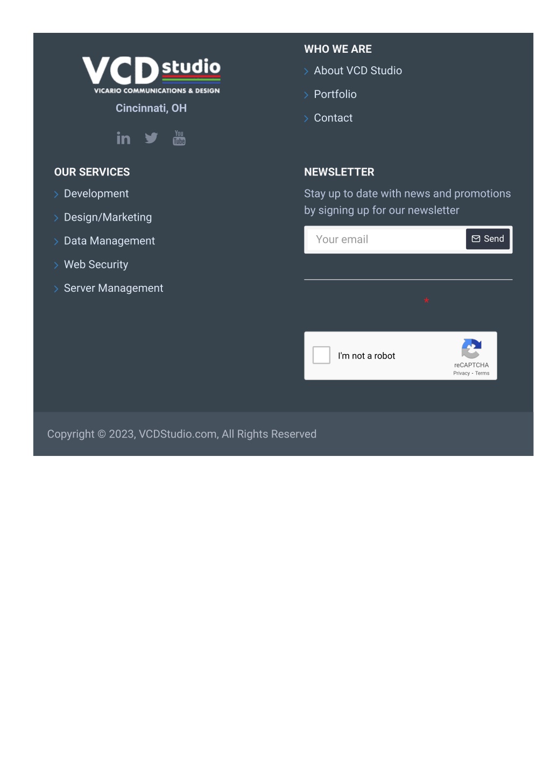This screenshot has height=780, width=551.
Task: Click chevron arrow beside Web Security
Action: [x=56, y=265]
